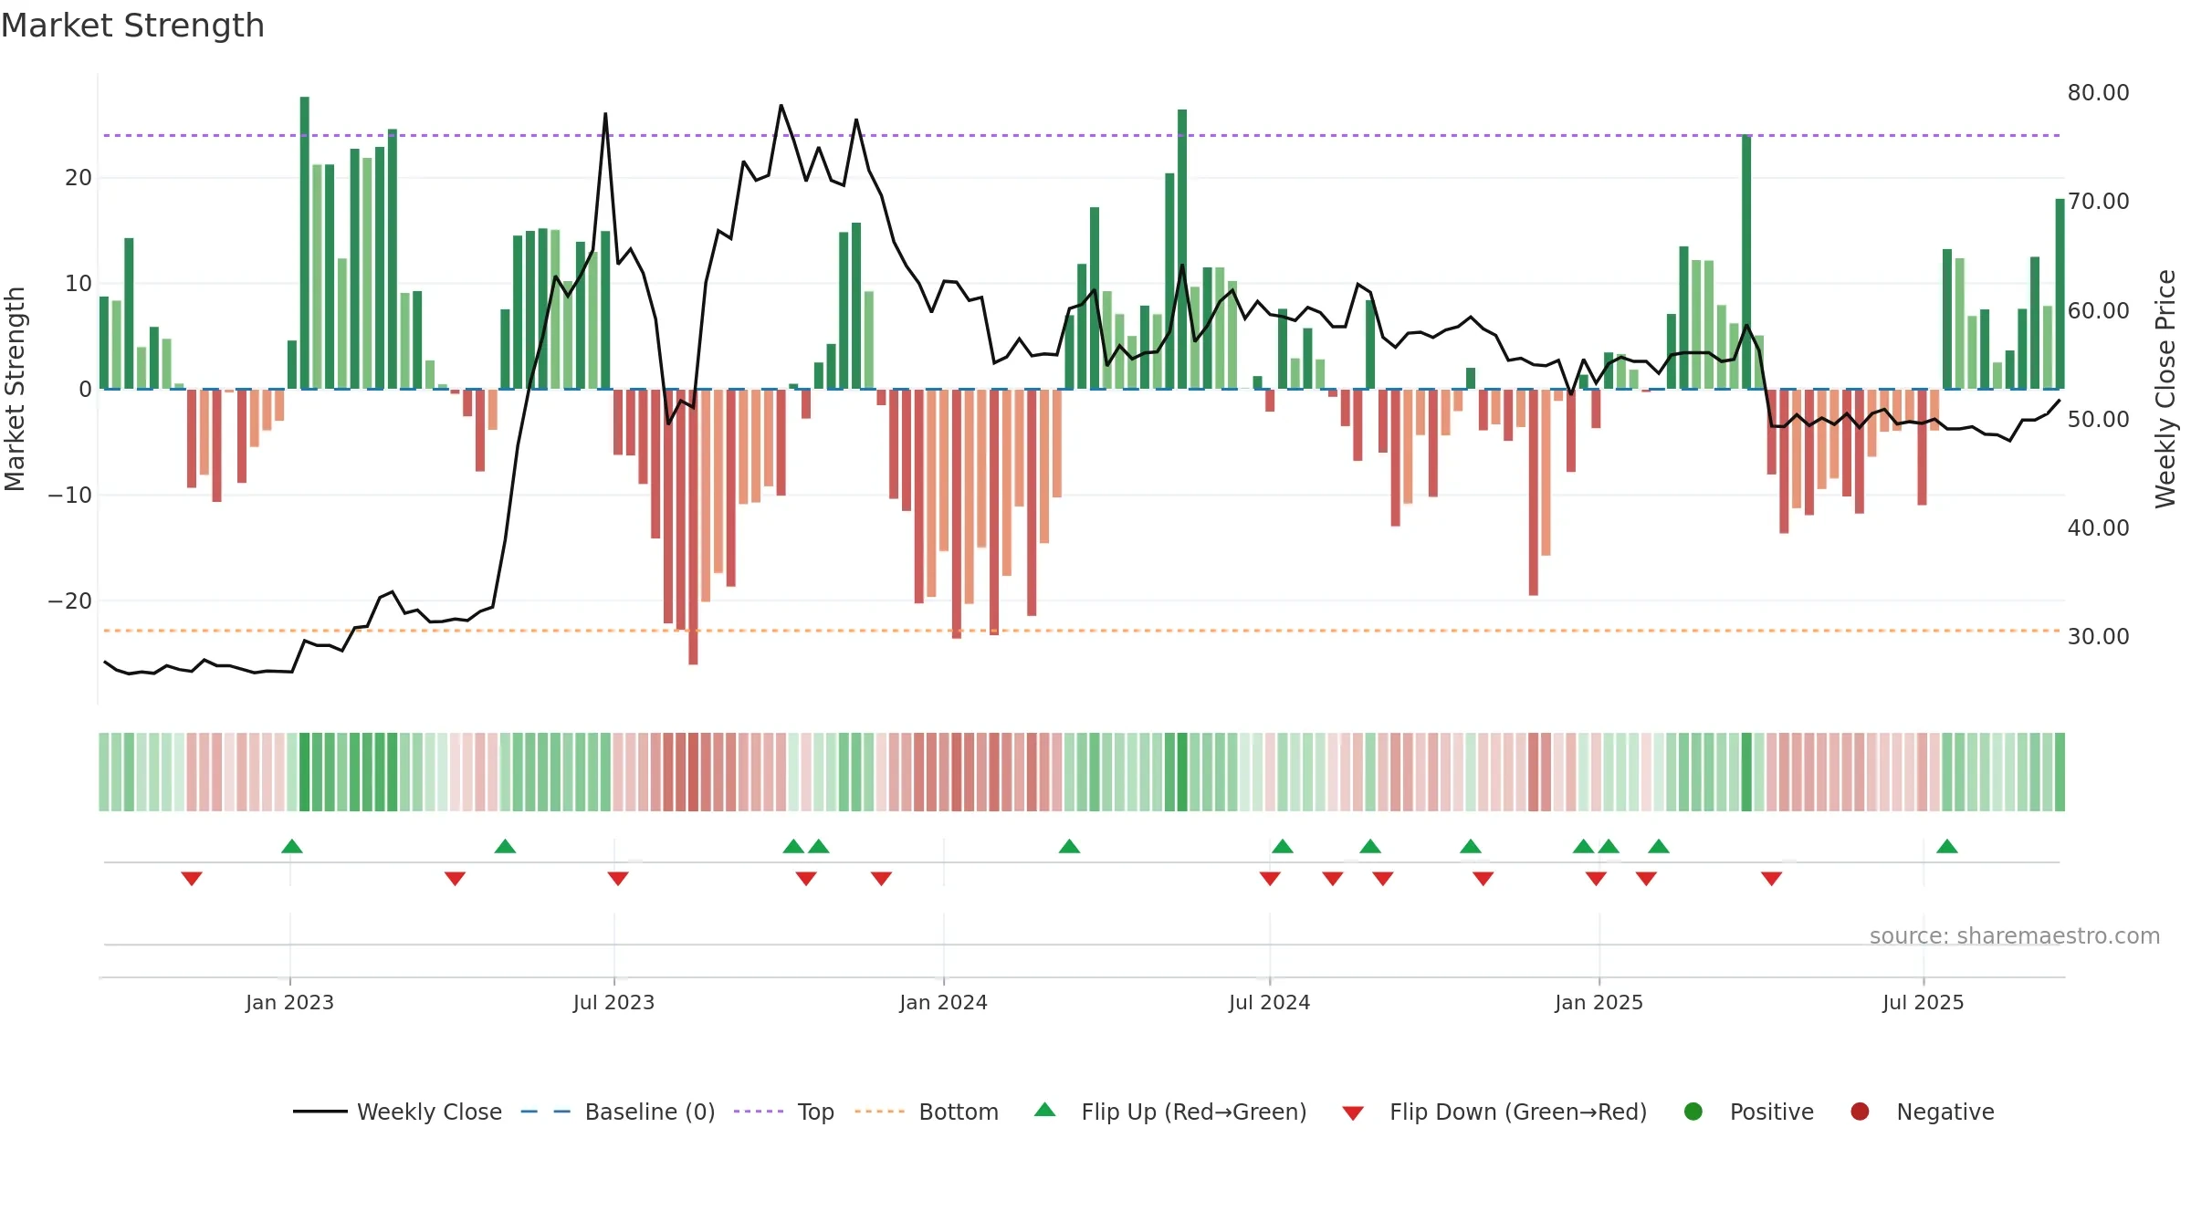Viewport: 2191px width, 1232px height.
Task: Click the tallest green bar near Jan 2023
Action: click(x=305, y=243)
